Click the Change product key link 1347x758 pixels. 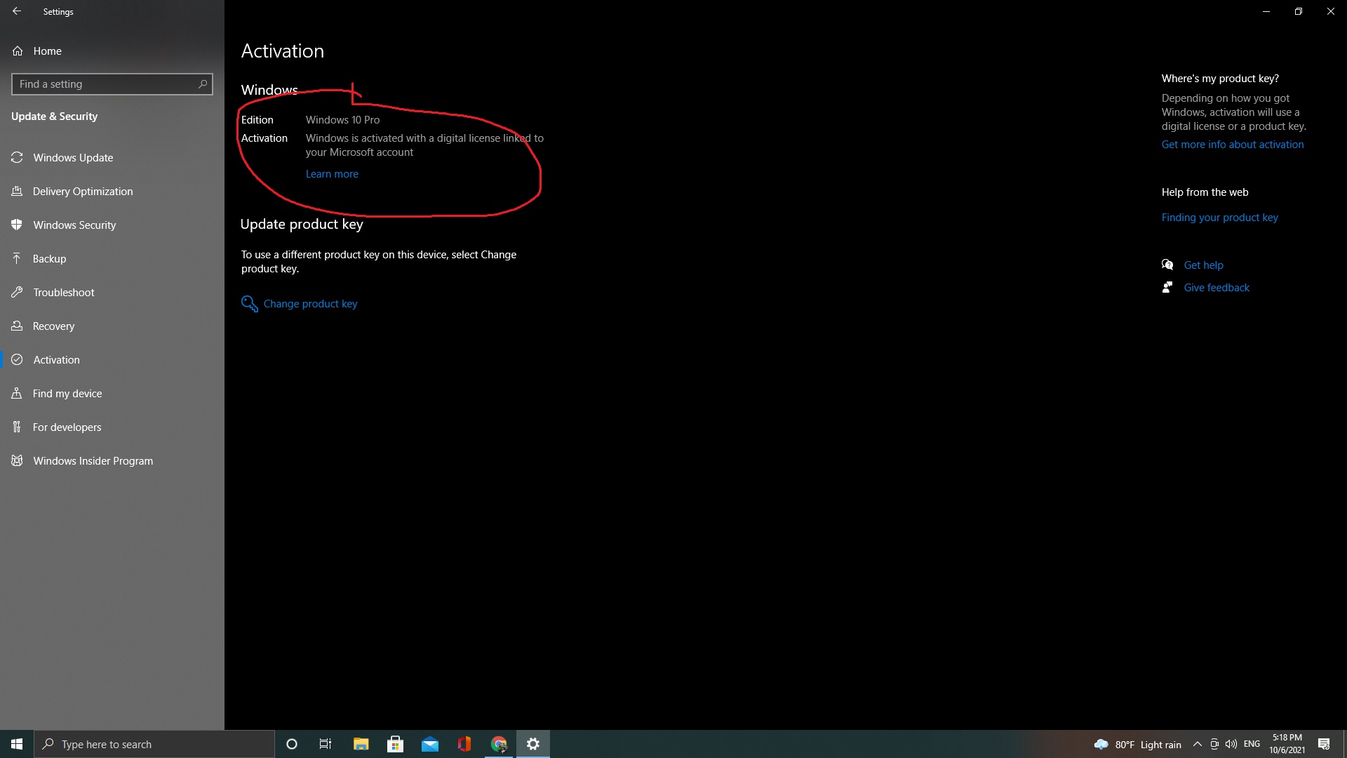pyautogui.click(x=310, y=304)
